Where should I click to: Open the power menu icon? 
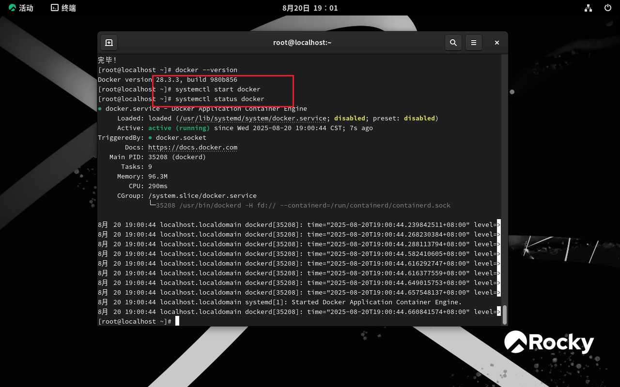(607, 8)
